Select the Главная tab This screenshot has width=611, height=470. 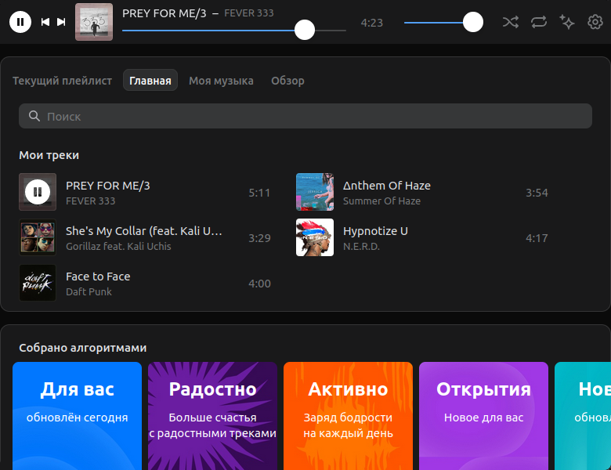click(x=150, y=80)
